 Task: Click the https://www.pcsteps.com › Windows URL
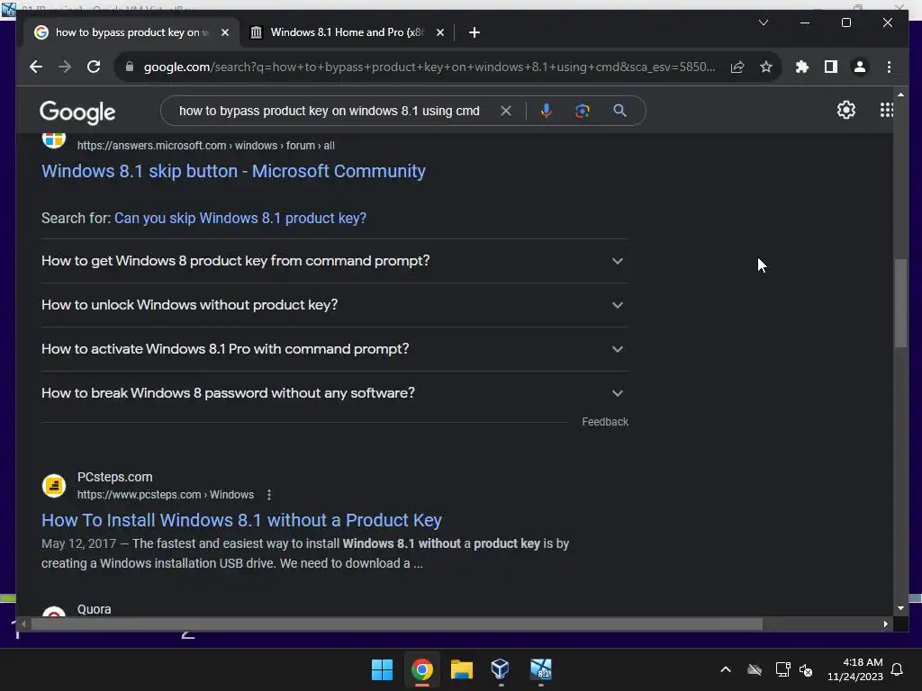(166, 495)
